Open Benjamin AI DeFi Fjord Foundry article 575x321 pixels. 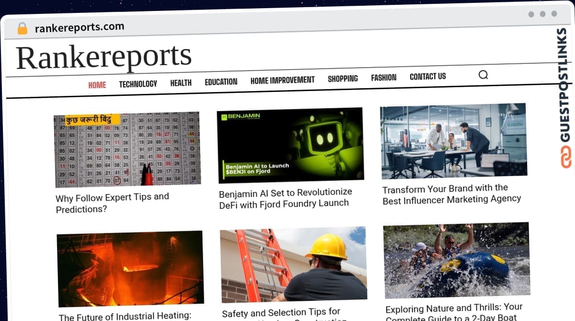(286, 198)
